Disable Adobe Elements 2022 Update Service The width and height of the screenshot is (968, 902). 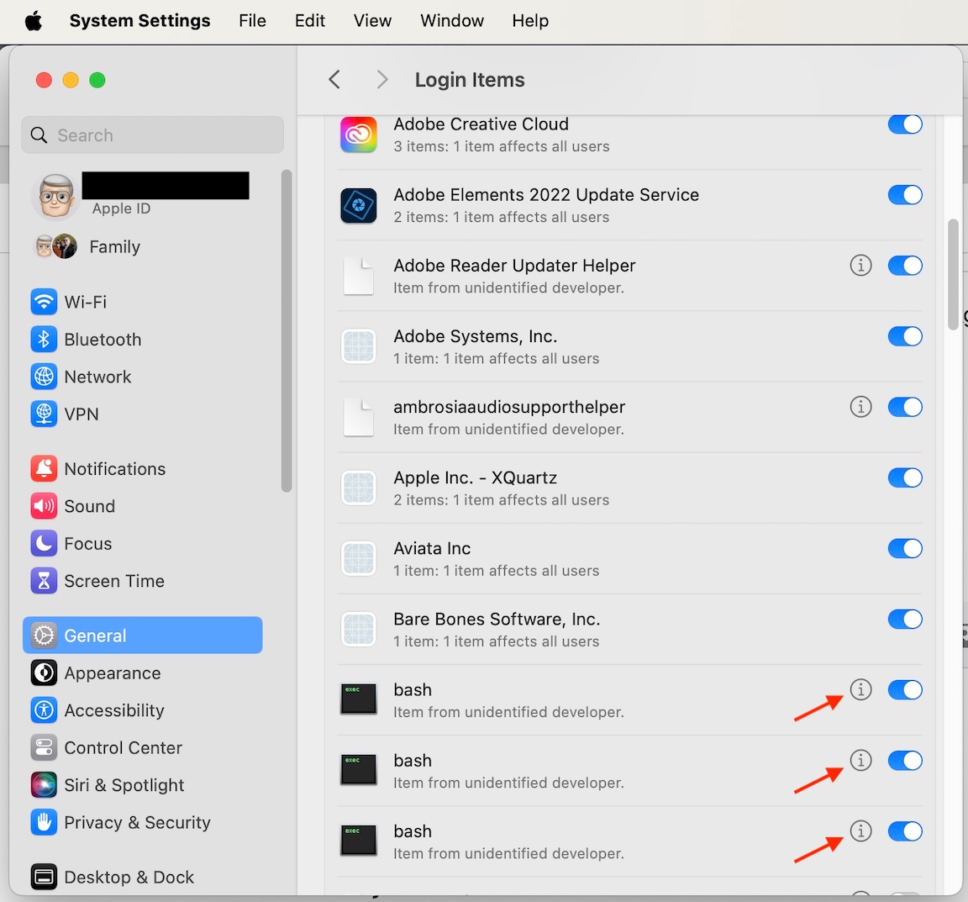click(905, 195)
